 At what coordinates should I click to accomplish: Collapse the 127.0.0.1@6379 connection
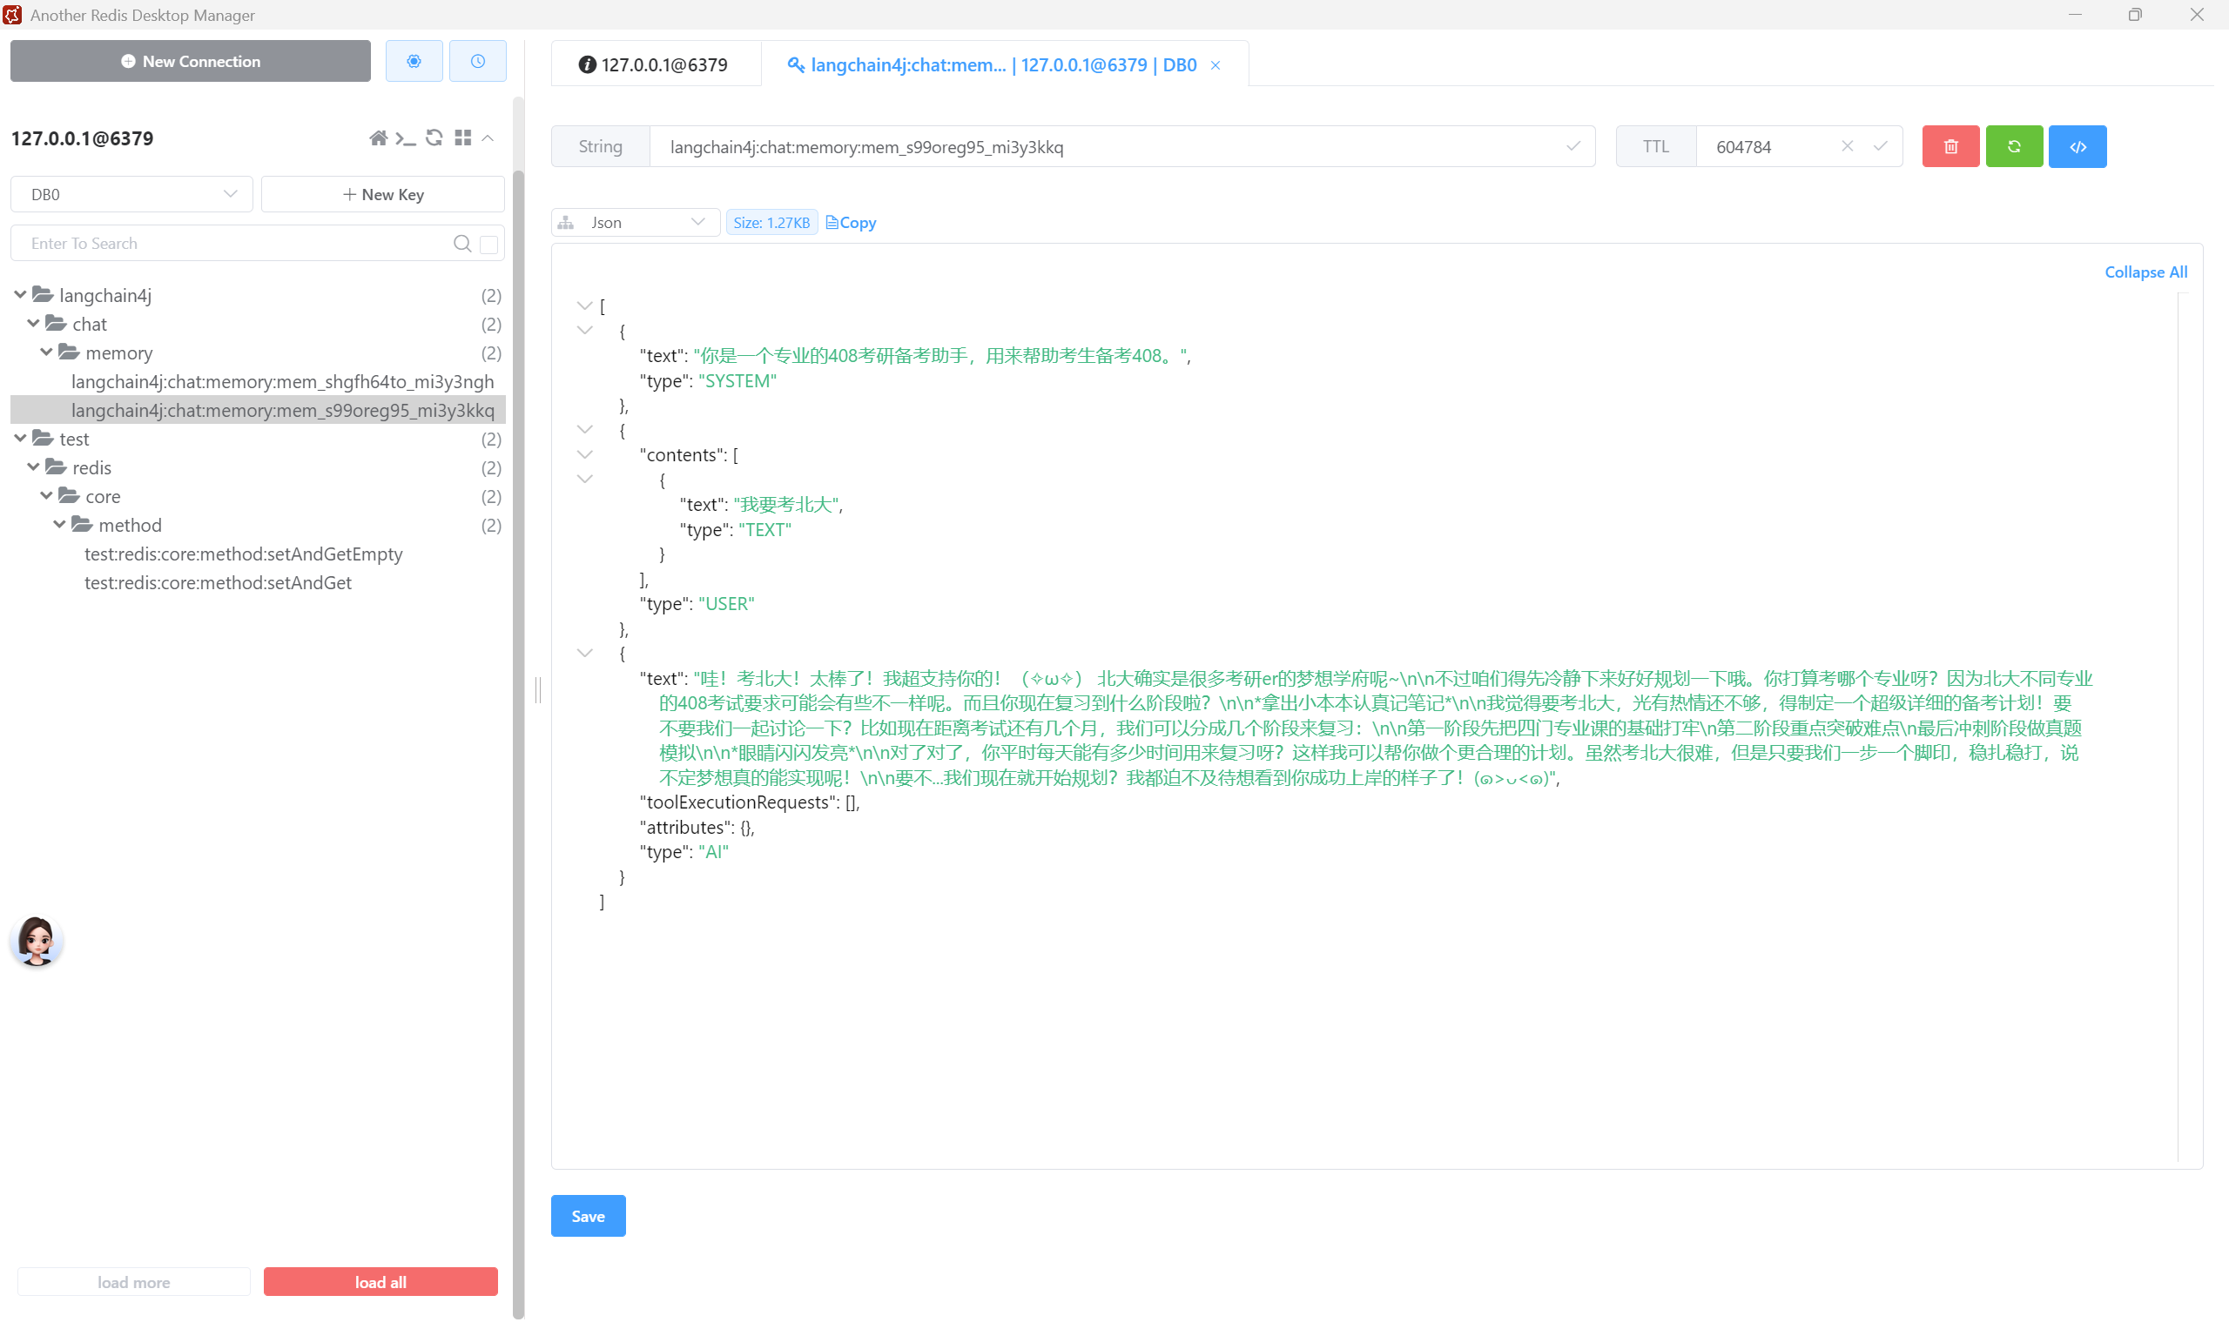pyautogui.click(x=488, y=138)
